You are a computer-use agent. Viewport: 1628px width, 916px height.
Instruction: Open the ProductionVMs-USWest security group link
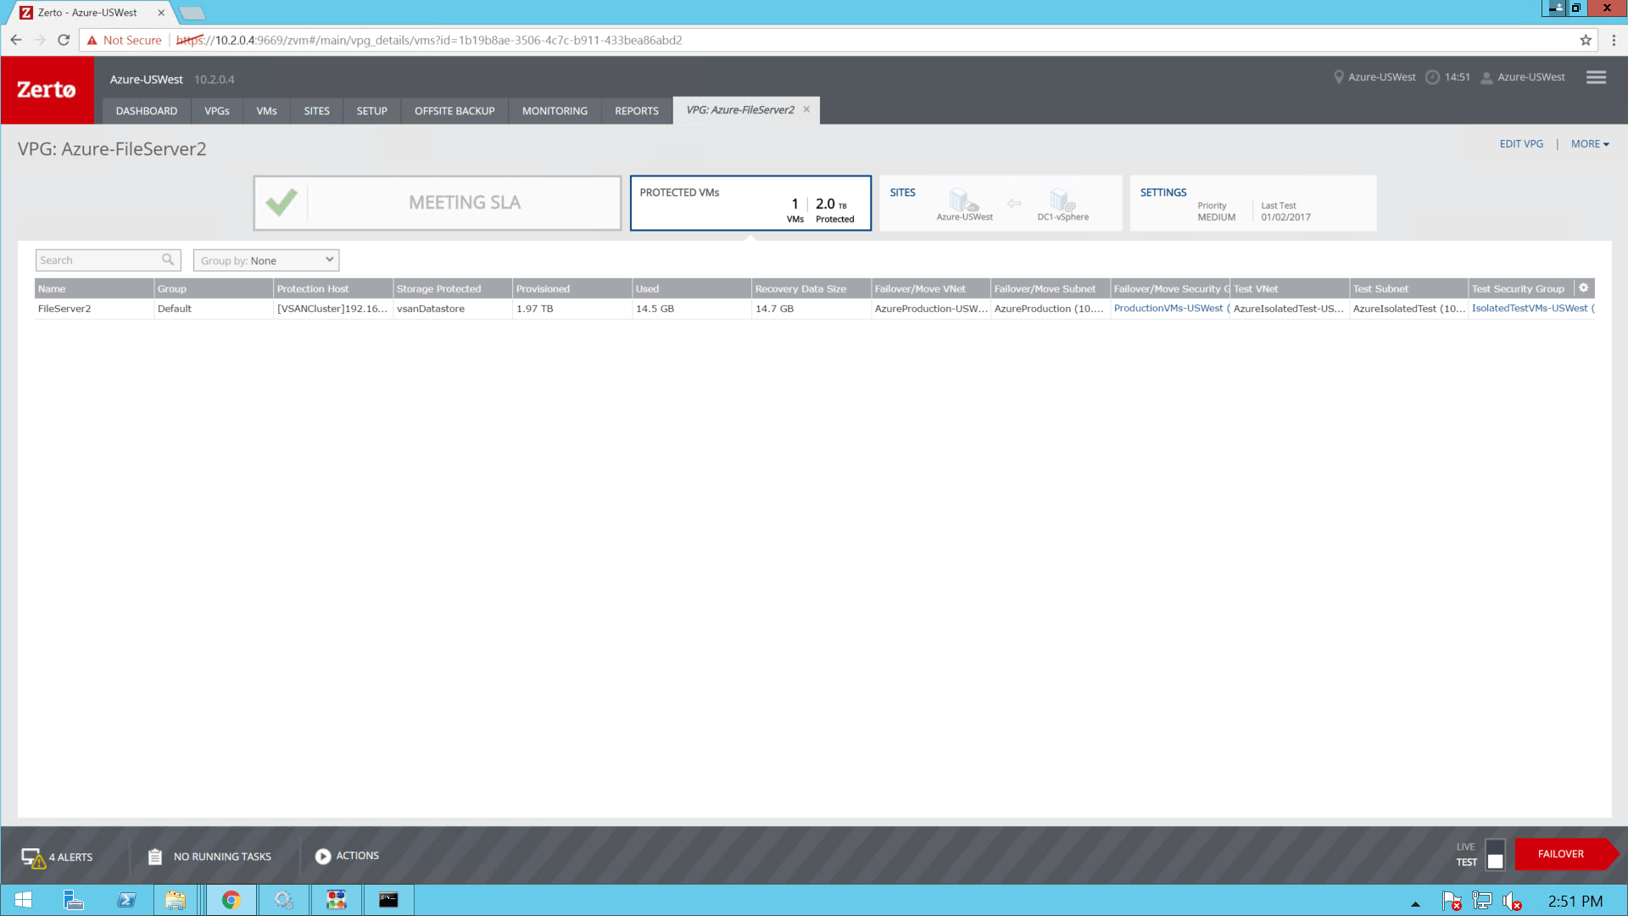coord(1169,308)
